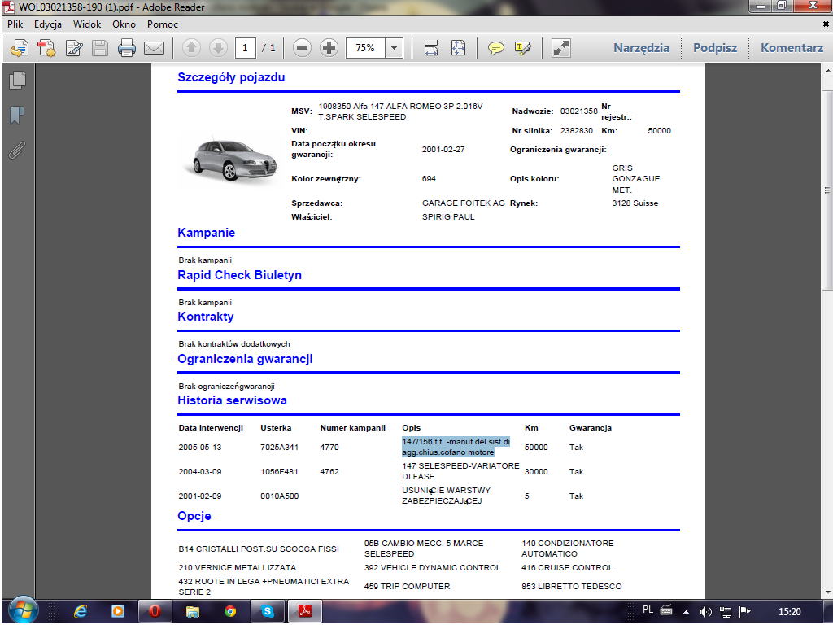
Task: Open the Widok menu
Action: point(87,24)
